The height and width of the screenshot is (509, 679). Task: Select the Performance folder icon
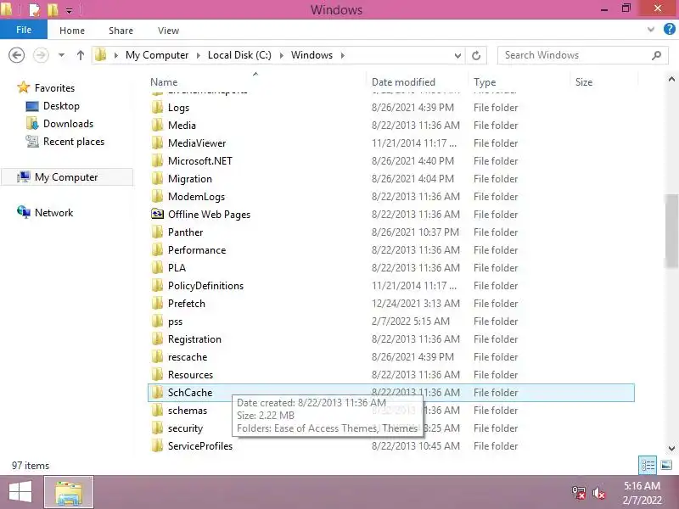point(157,249)
